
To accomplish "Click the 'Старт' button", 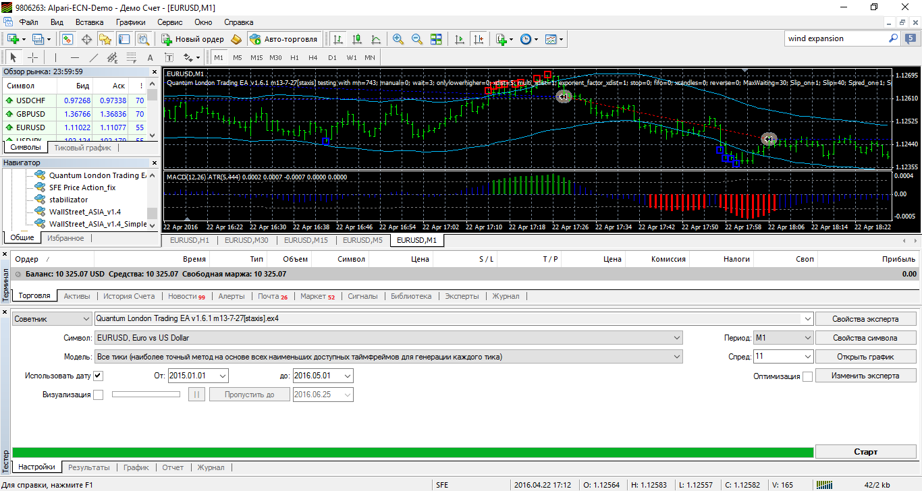I will [866, 452].
